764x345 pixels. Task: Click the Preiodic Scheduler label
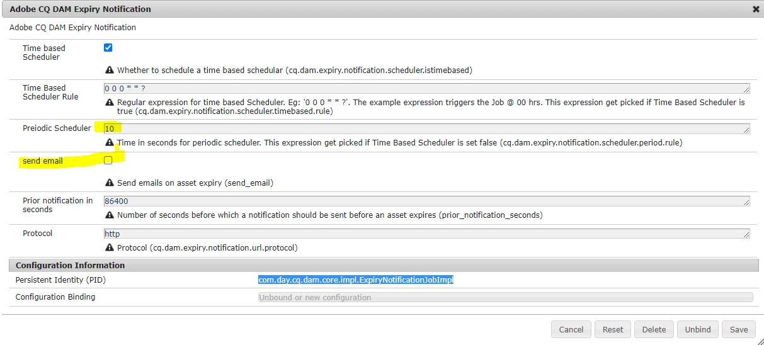coord(57,128)
